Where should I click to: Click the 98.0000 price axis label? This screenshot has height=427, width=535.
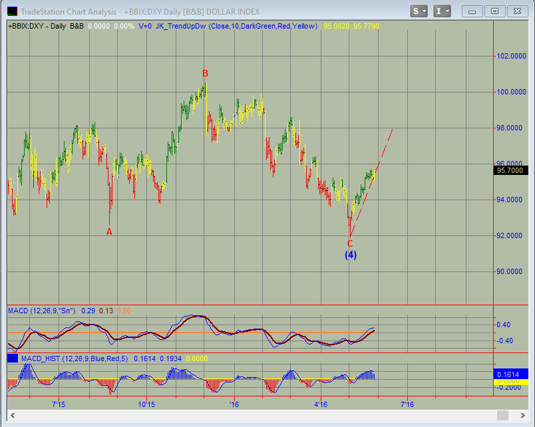(509, 128)
